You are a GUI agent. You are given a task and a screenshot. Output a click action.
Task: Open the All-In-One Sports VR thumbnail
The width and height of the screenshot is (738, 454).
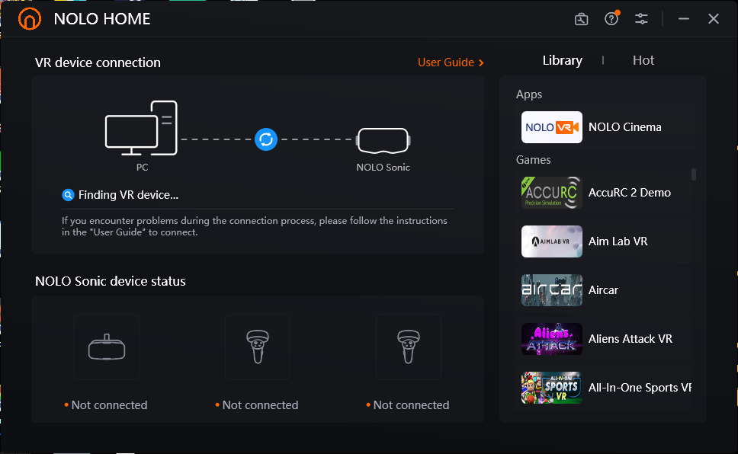point(552,388)
